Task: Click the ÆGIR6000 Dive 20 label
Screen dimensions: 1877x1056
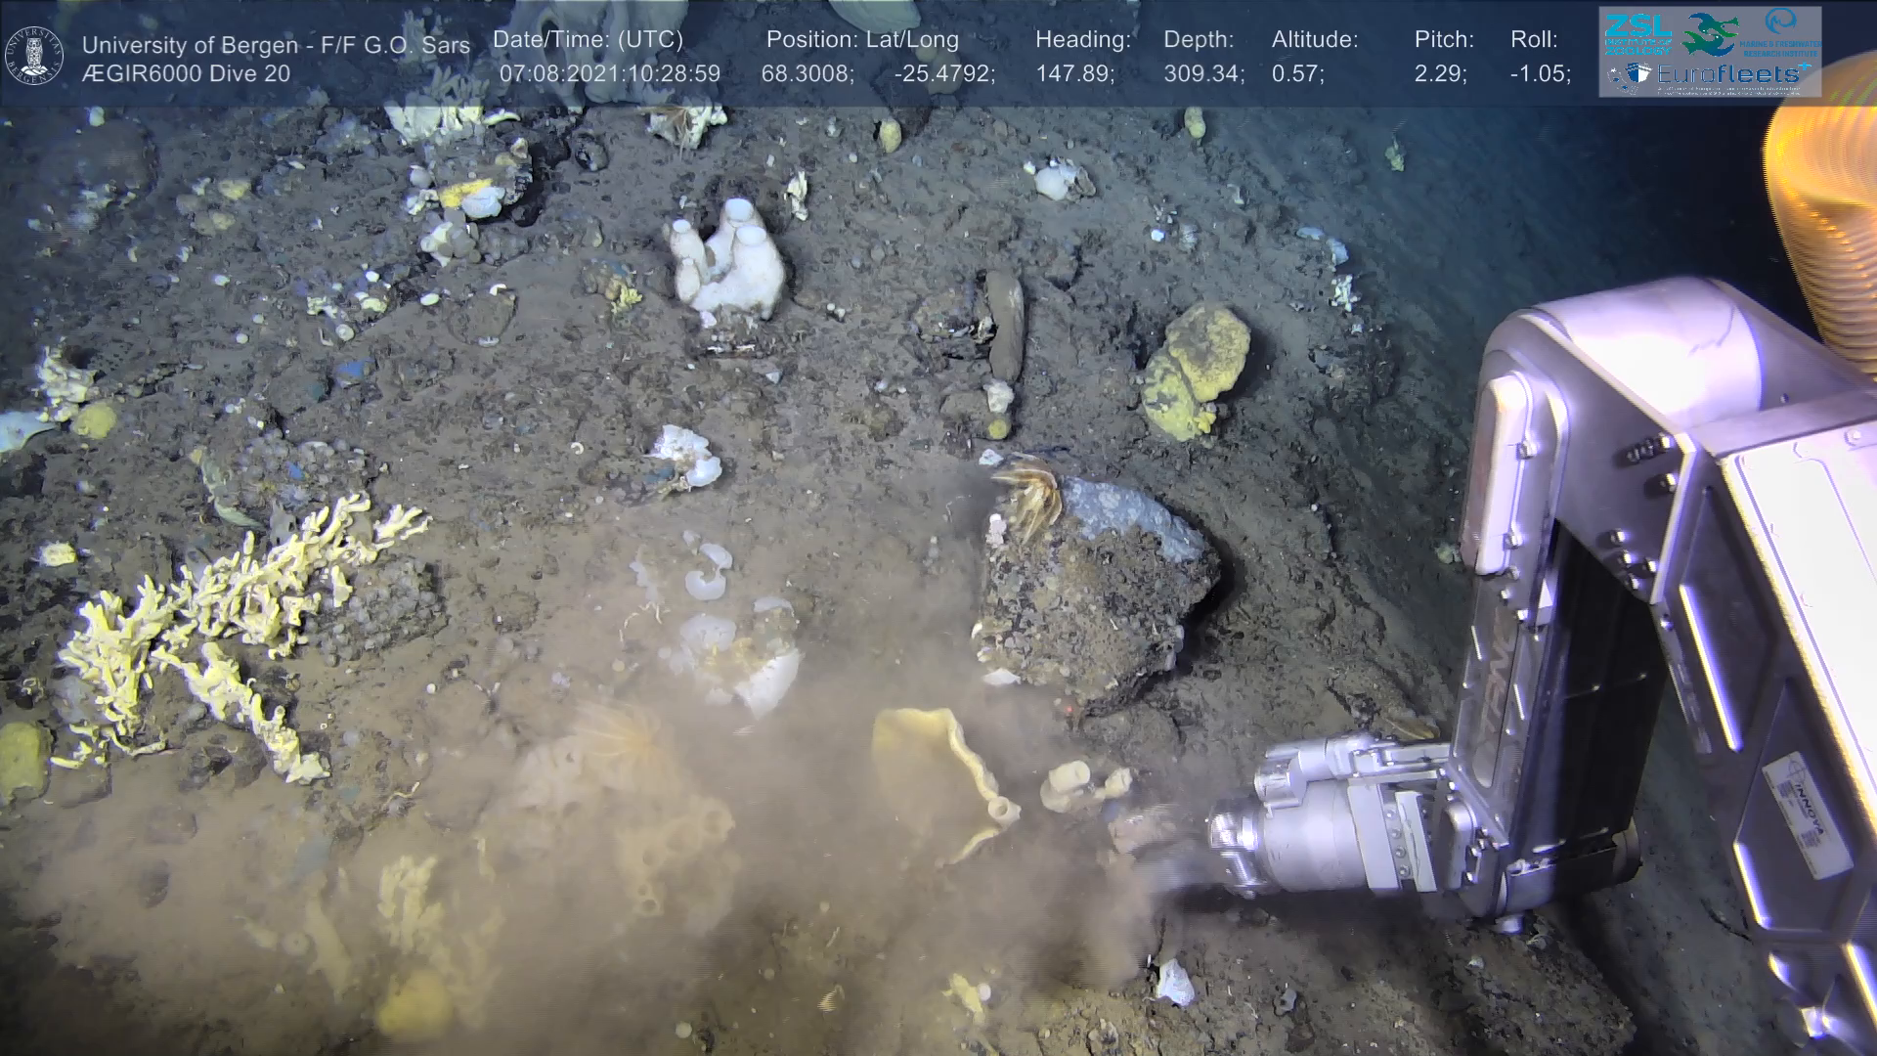Action: click(x=186, y=74)
